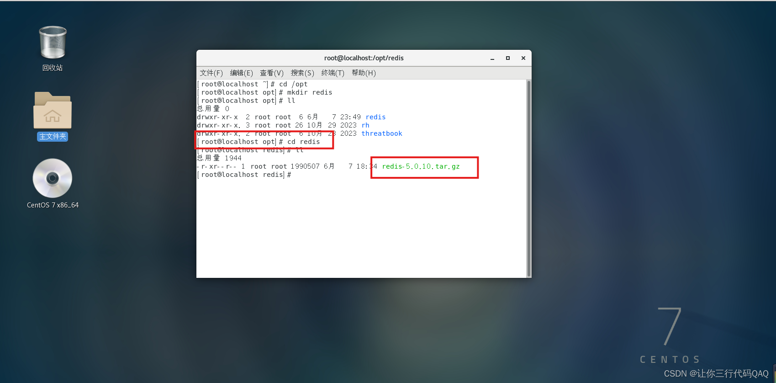Click the threatbook directory name

click(x=382, y=133)
